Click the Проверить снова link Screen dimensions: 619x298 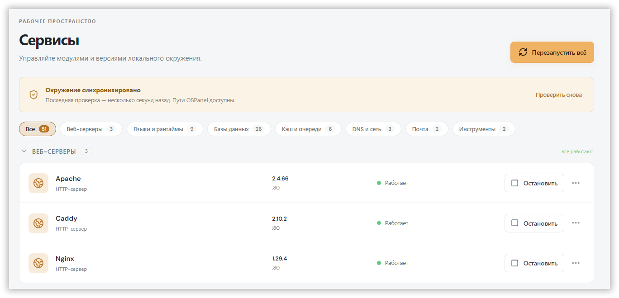pyautogui.click(x=559, y=95)
